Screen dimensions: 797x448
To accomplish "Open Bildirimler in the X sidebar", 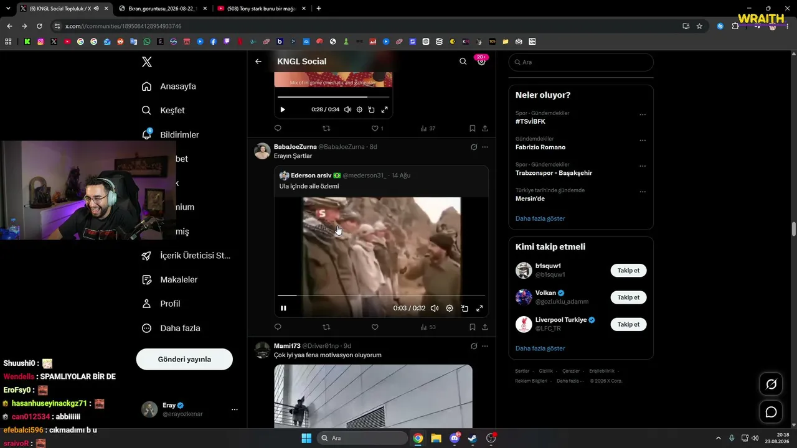I will [x=171, y=134].
